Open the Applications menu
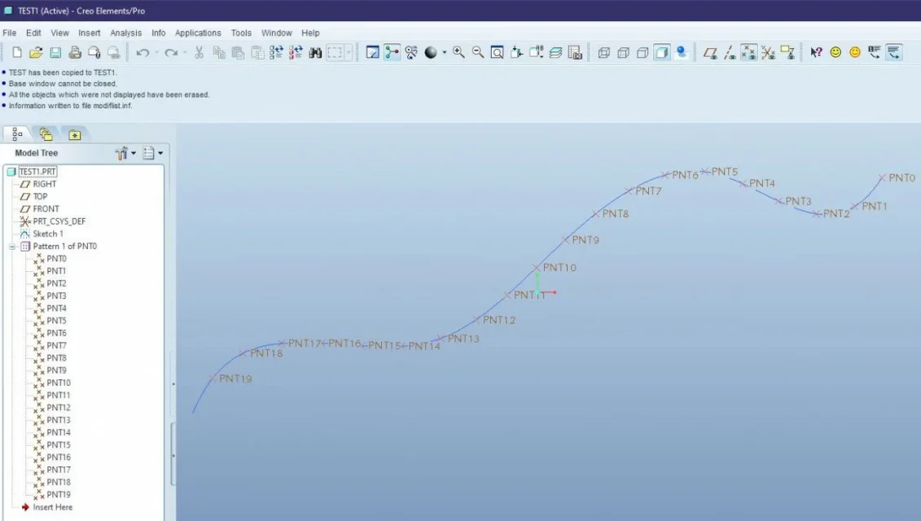 pyautogui.click(x=198, y=33)
